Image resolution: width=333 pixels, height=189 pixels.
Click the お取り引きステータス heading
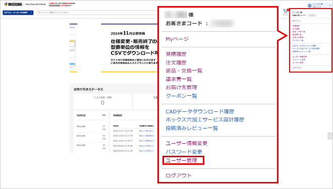pyautogui.click(x=88, y=89)
